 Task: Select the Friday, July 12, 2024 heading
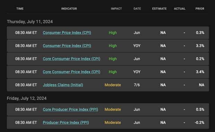(27, 98)
